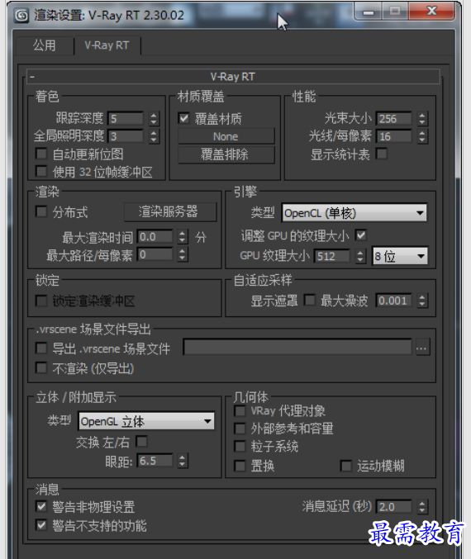Screen dimensions: 471x559
Task: Adjust the 全局照明深度 spinner arrows
Action: [154, 136]
